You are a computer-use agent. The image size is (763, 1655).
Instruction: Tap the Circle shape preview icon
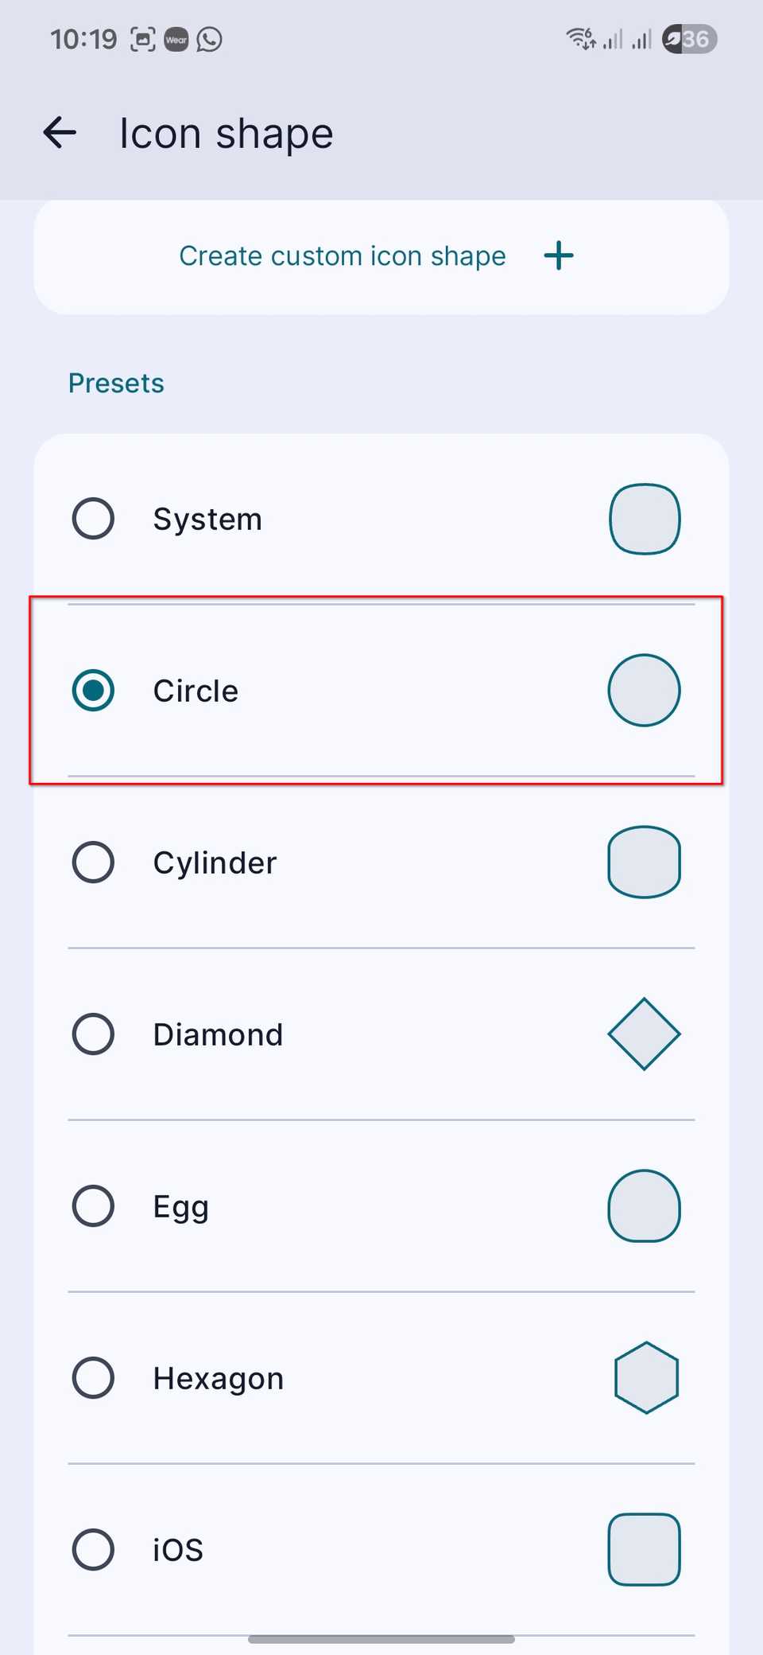pyautogui.click(x=645, y=691)
